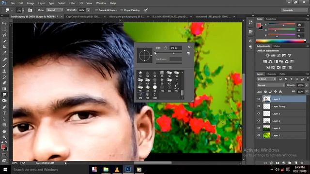
Task: Select the Eyedropper tool
Action: [x=4, y=53]
